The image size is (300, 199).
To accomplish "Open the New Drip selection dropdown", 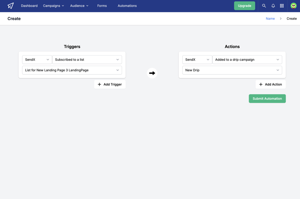I will click(232, 70).
